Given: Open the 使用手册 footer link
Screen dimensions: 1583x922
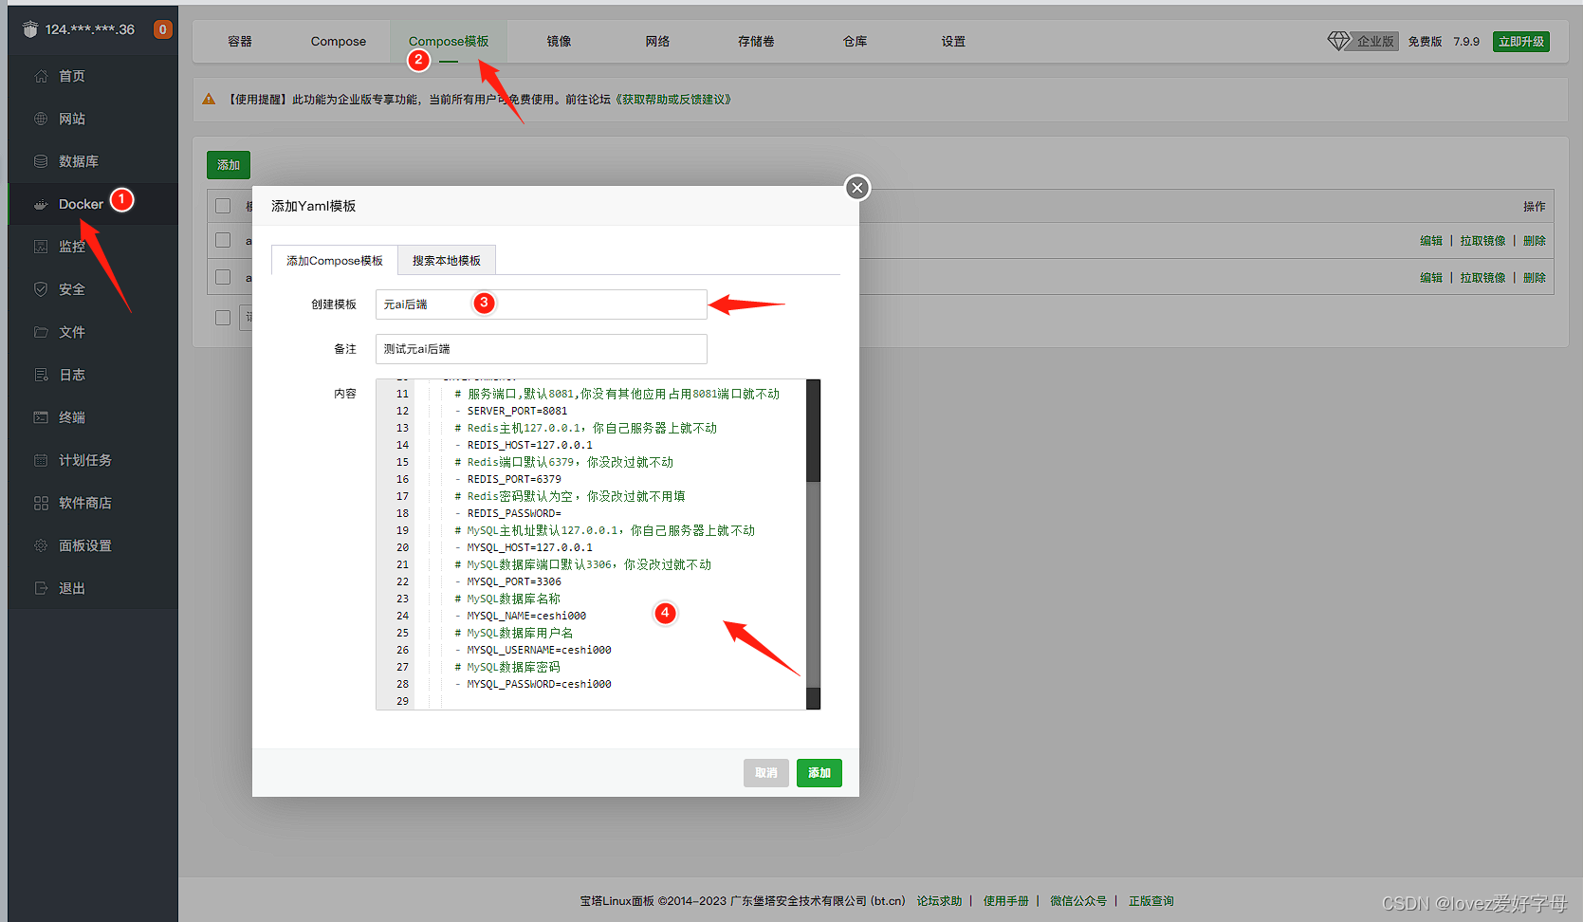Looking at the screenshot, I should tap(1006, 901).
